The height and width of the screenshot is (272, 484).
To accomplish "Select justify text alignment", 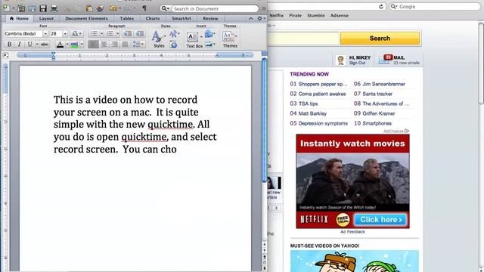I will point(125,45).
